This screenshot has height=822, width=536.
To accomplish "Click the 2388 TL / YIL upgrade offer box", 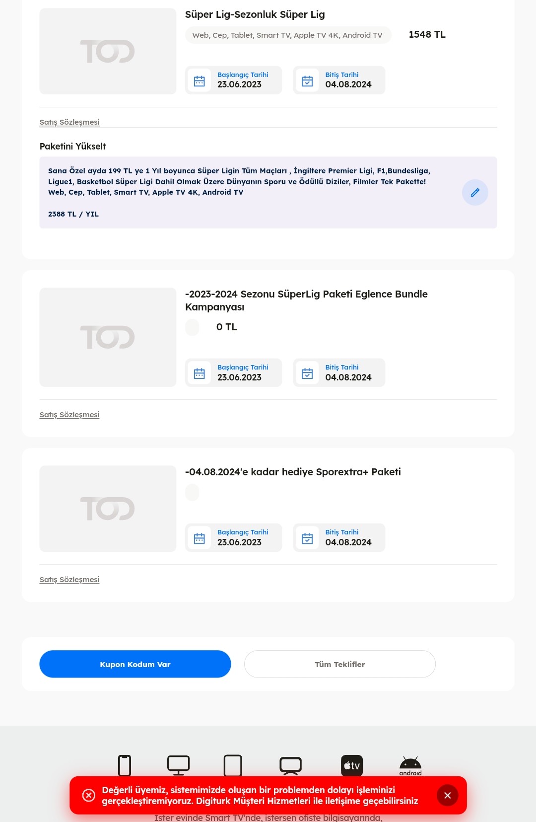I will (268, 192).
